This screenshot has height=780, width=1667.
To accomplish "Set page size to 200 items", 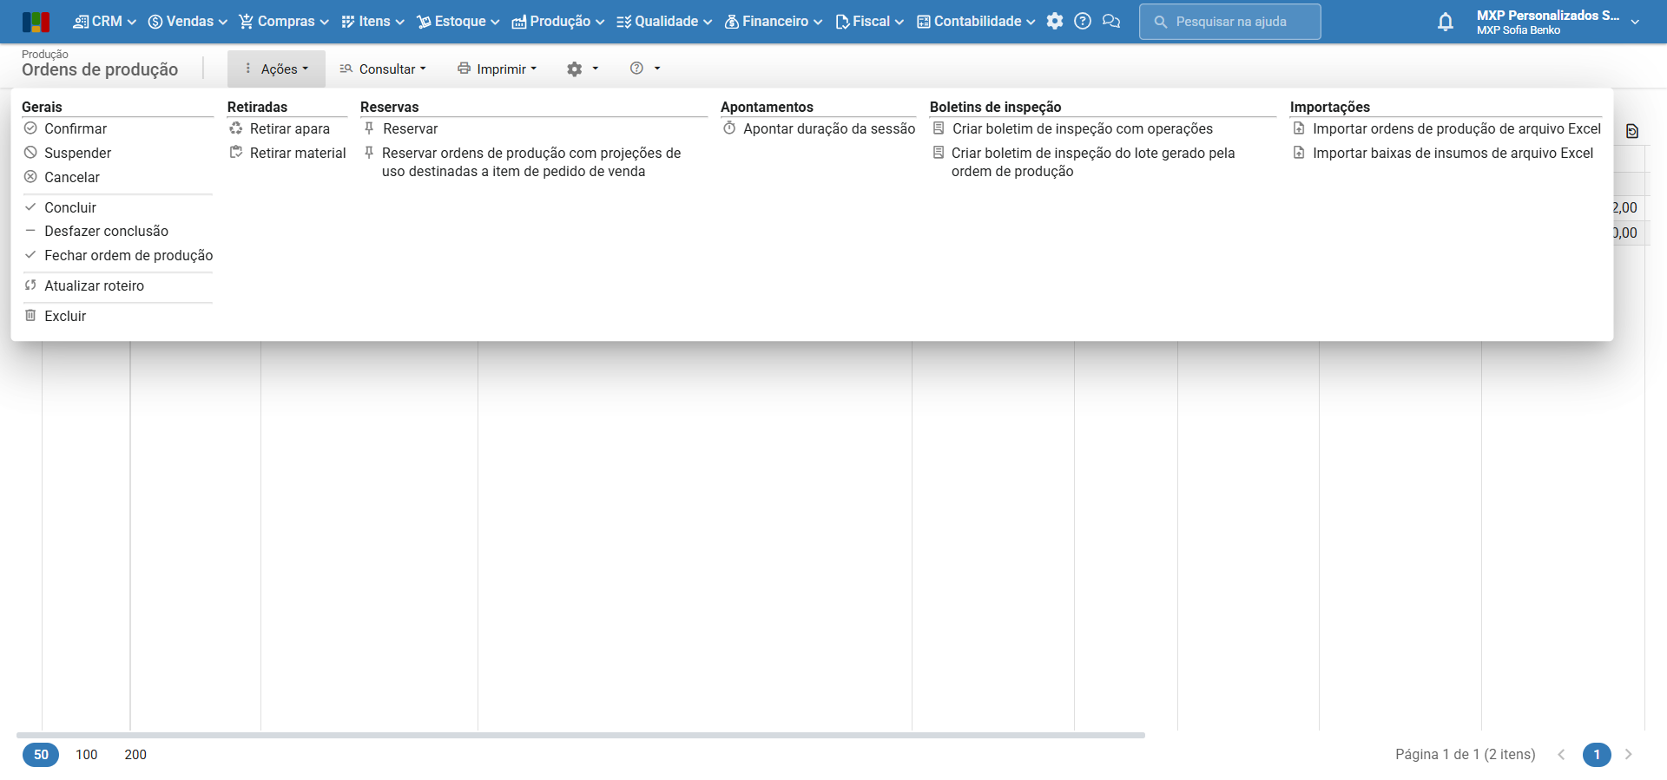I will [135, 755].
